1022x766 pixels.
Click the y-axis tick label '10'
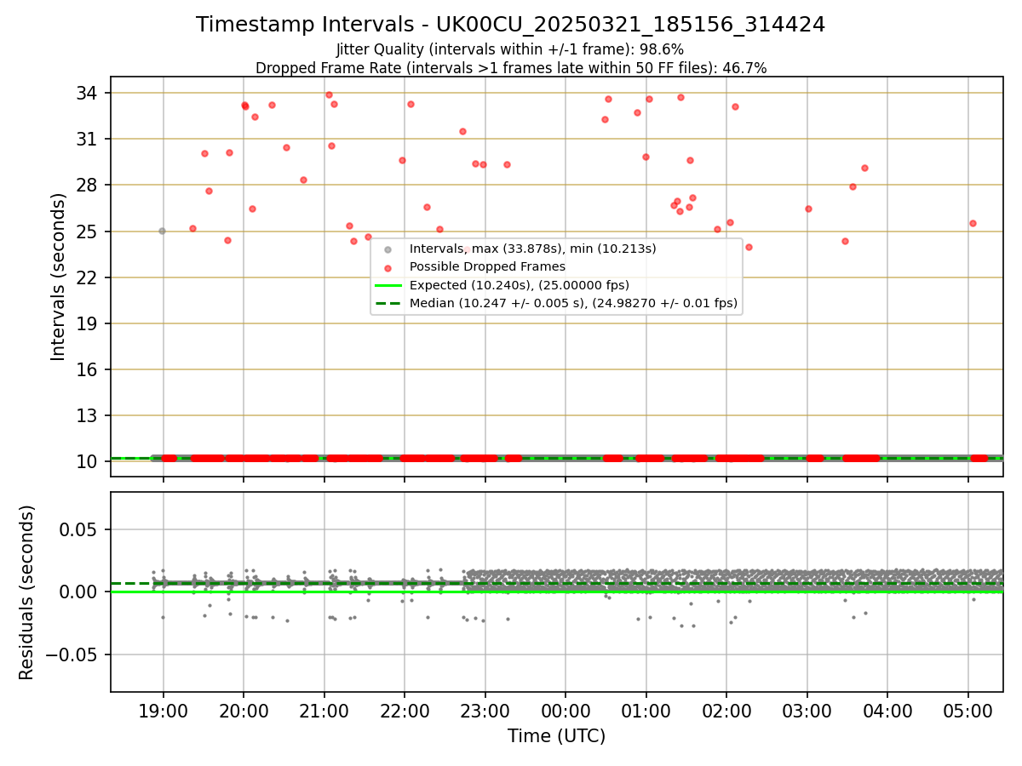[x=87, y=461]
